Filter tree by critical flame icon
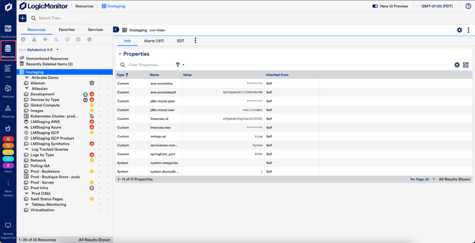The image size is (475, 243). coord(23,39)
